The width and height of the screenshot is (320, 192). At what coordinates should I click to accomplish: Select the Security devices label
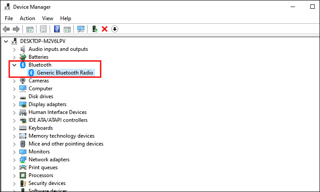pos(47,183)
